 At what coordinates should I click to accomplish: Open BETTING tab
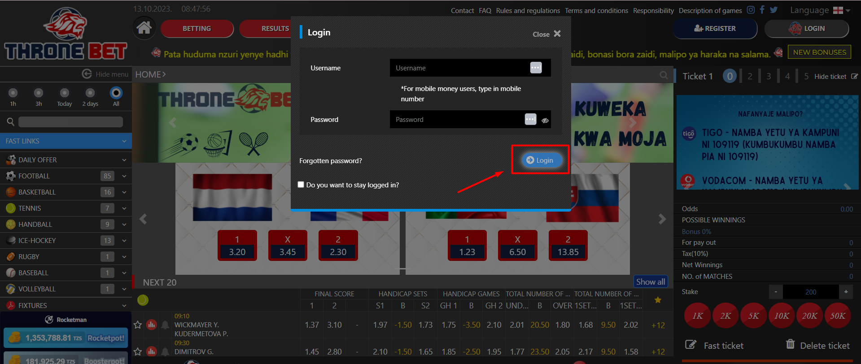coord(197,29)
